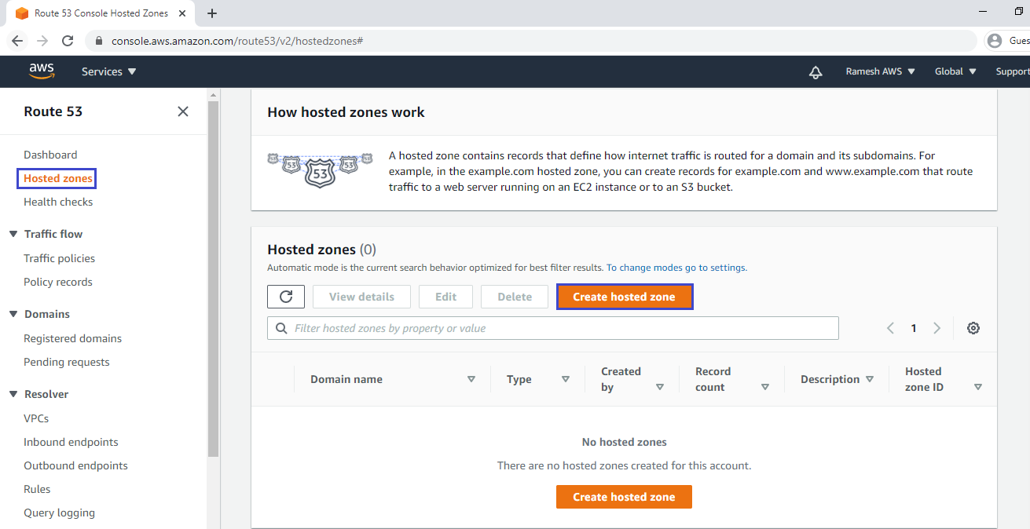1030x529 pixels.
Task: Open Outbound endpoints
Action: tap(75, 465)
